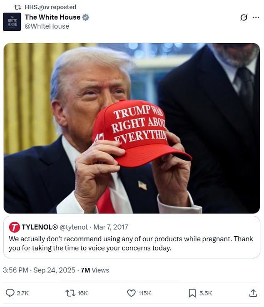Image resolution: width=264 pixels, height=307 pixels.
Task: Click the 16K repost count
Action: [x=82, y=293]
